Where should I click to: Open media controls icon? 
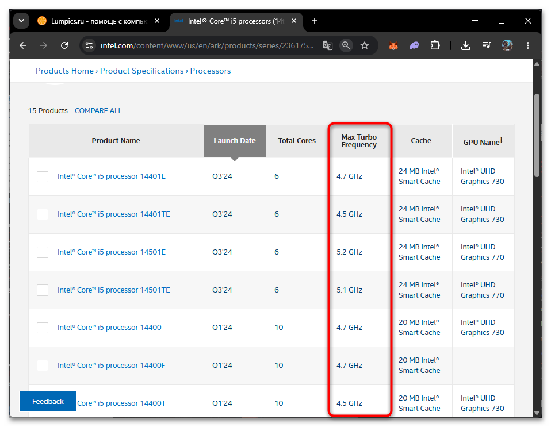click(487, 45)
